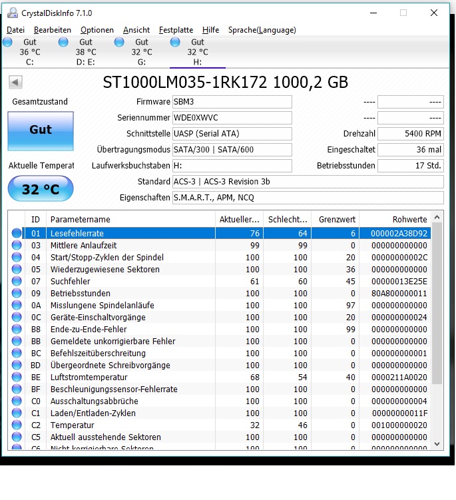Click blue status orb of Lesefehlerrate row

click(x=17, y=233)
